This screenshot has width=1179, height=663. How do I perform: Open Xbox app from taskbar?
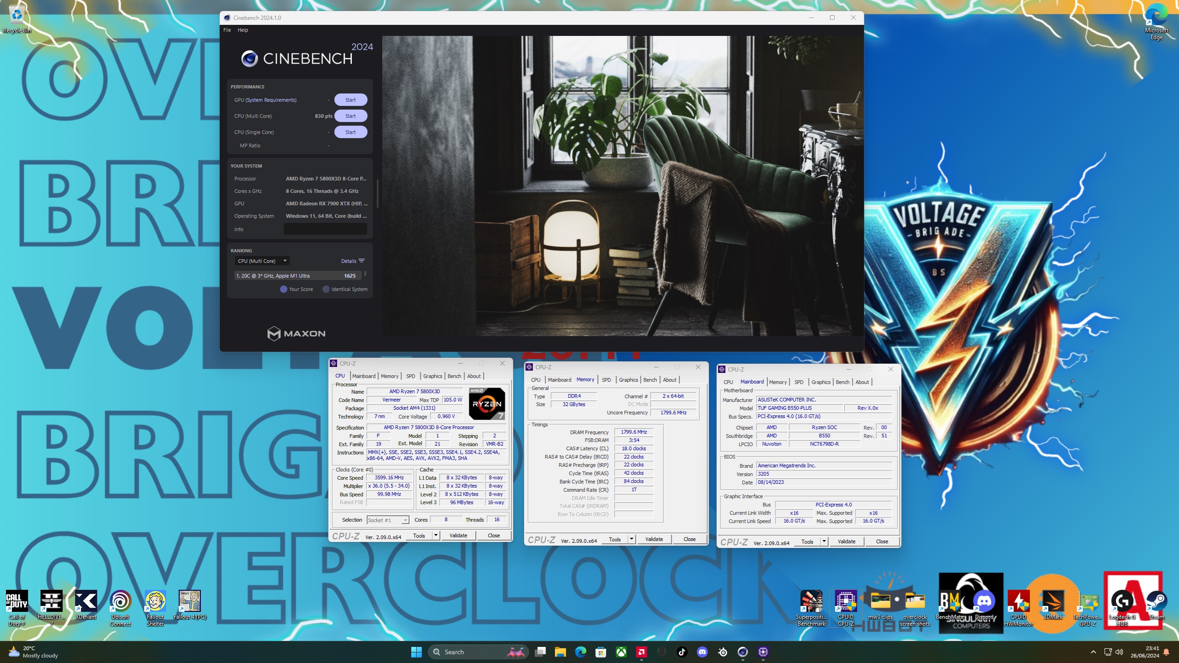[621, 652]
